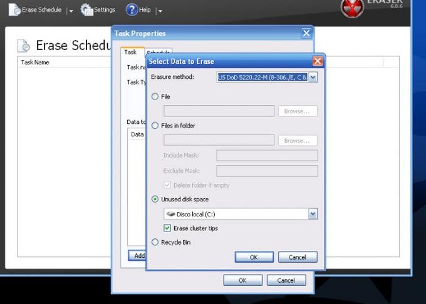
Task: Click the folder path input field
Action: tap(219, 140)
